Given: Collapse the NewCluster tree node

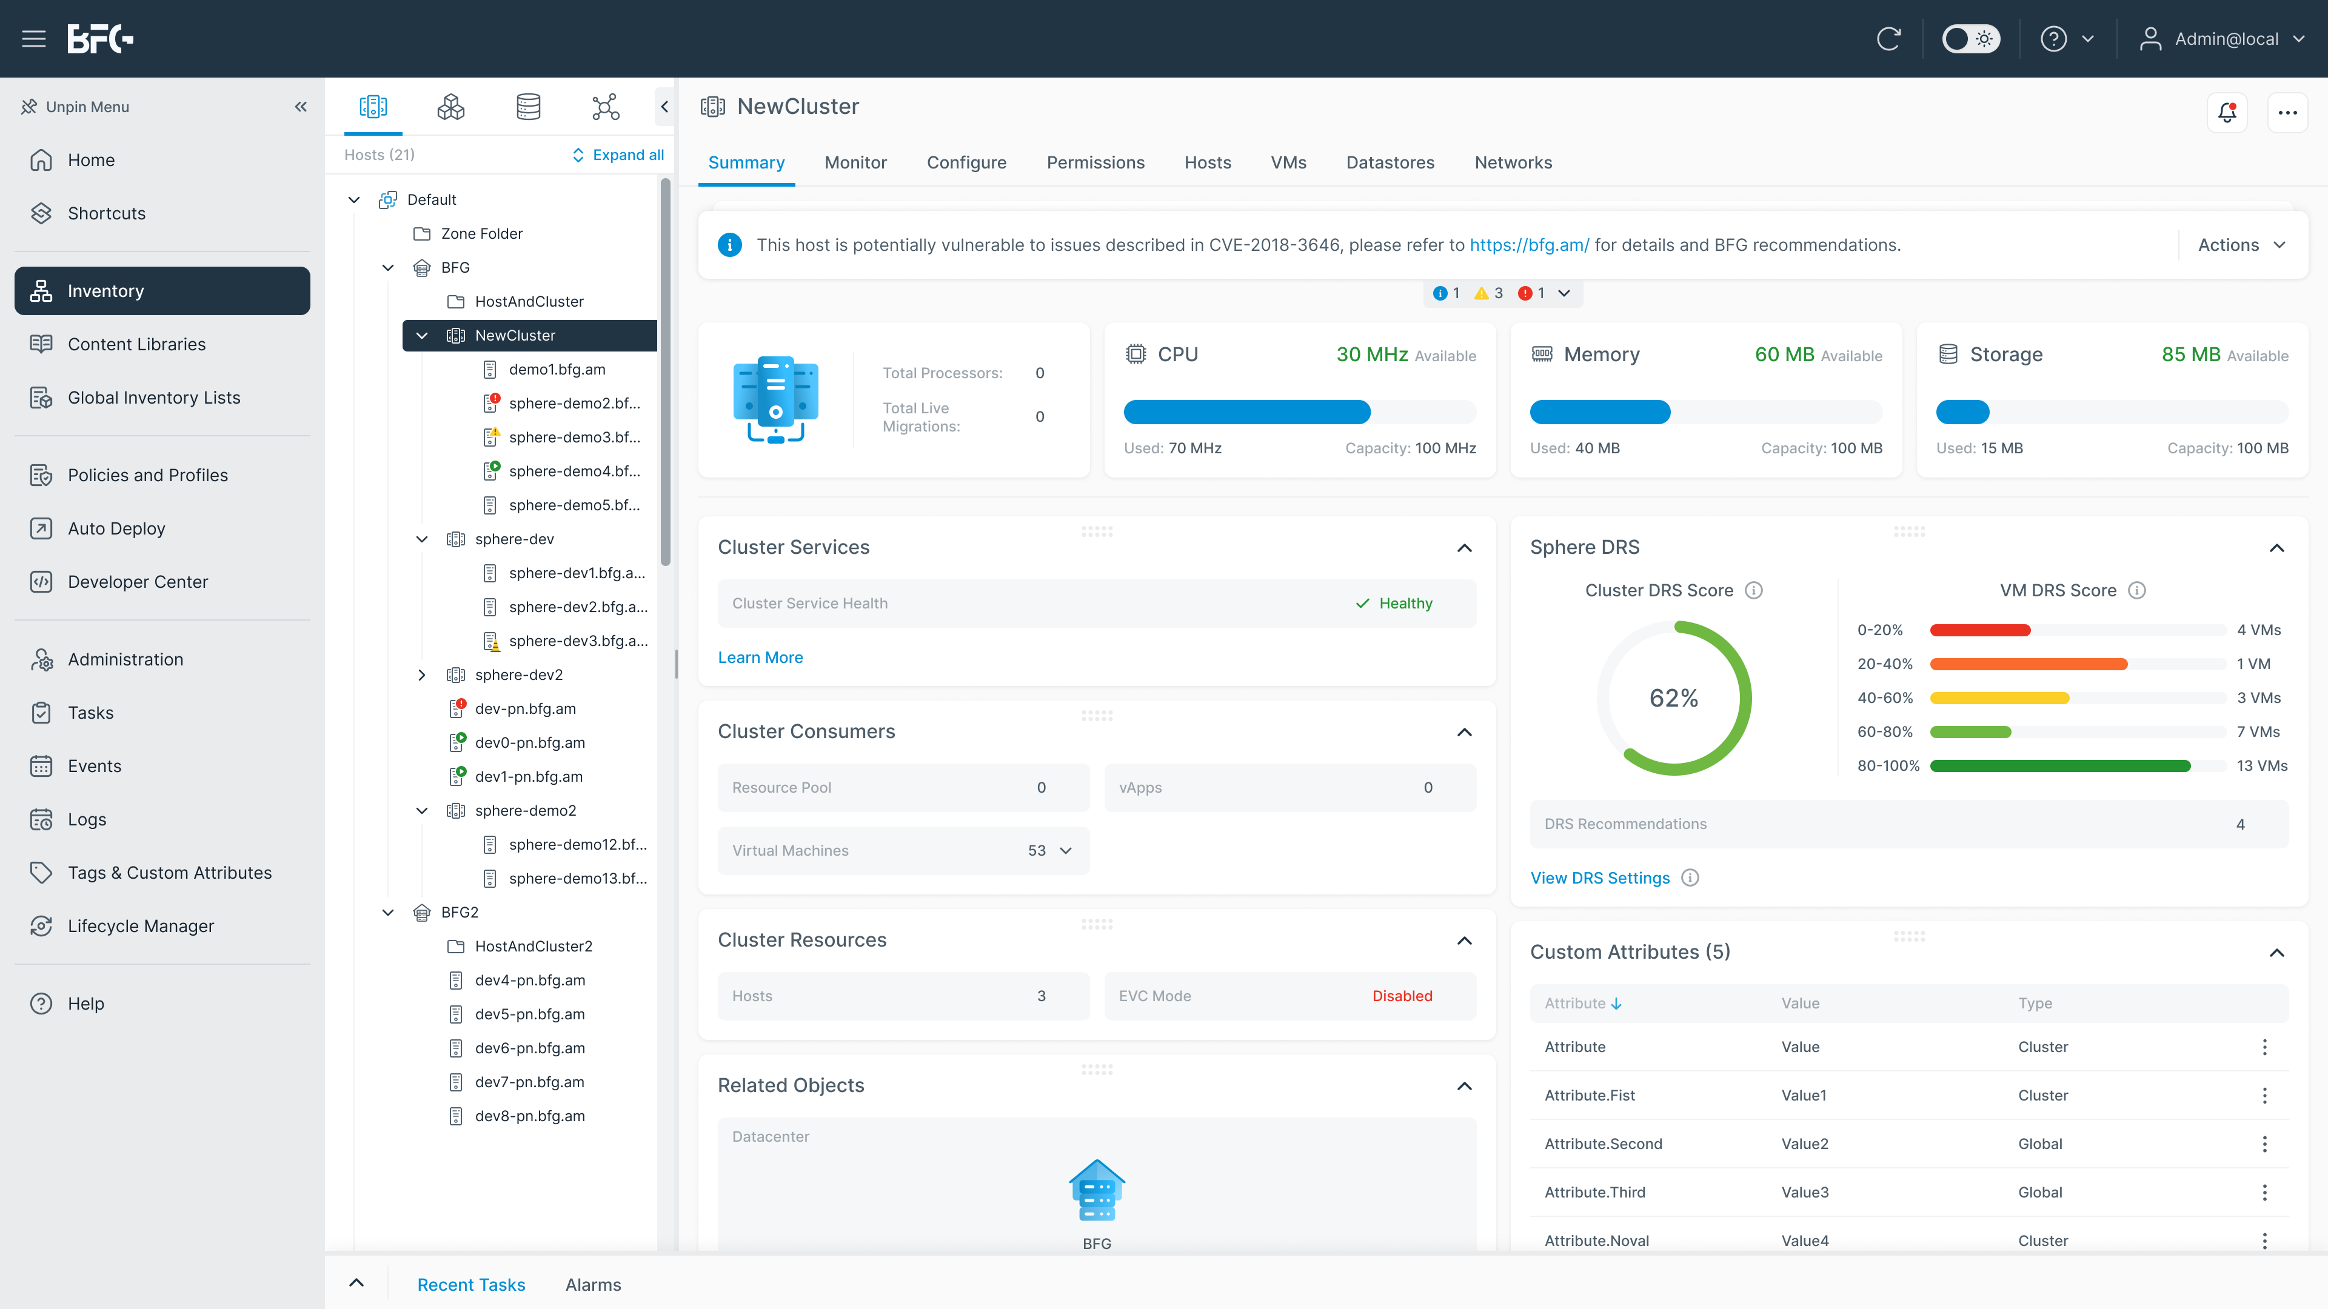Looking at the screenshot, I should (422, 335).
